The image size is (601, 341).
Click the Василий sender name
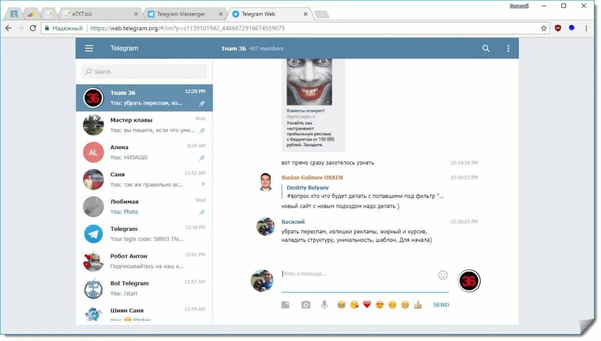point(293,222)
